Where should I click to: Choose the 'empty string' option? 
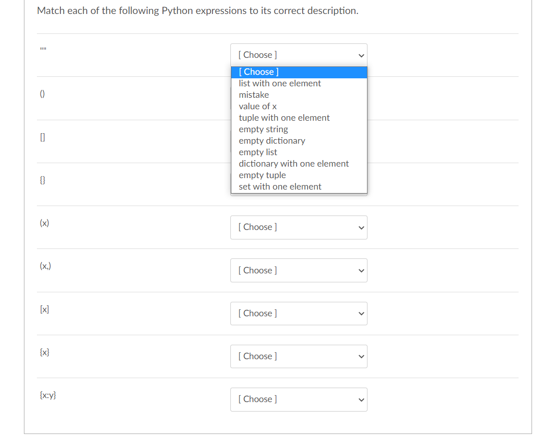point(263,129)
